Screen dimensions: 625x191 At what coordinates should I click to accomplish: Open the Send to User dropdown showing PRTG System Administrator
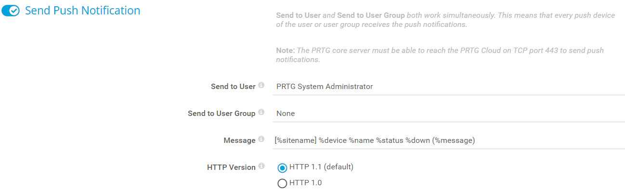click(x=449, y=87)
